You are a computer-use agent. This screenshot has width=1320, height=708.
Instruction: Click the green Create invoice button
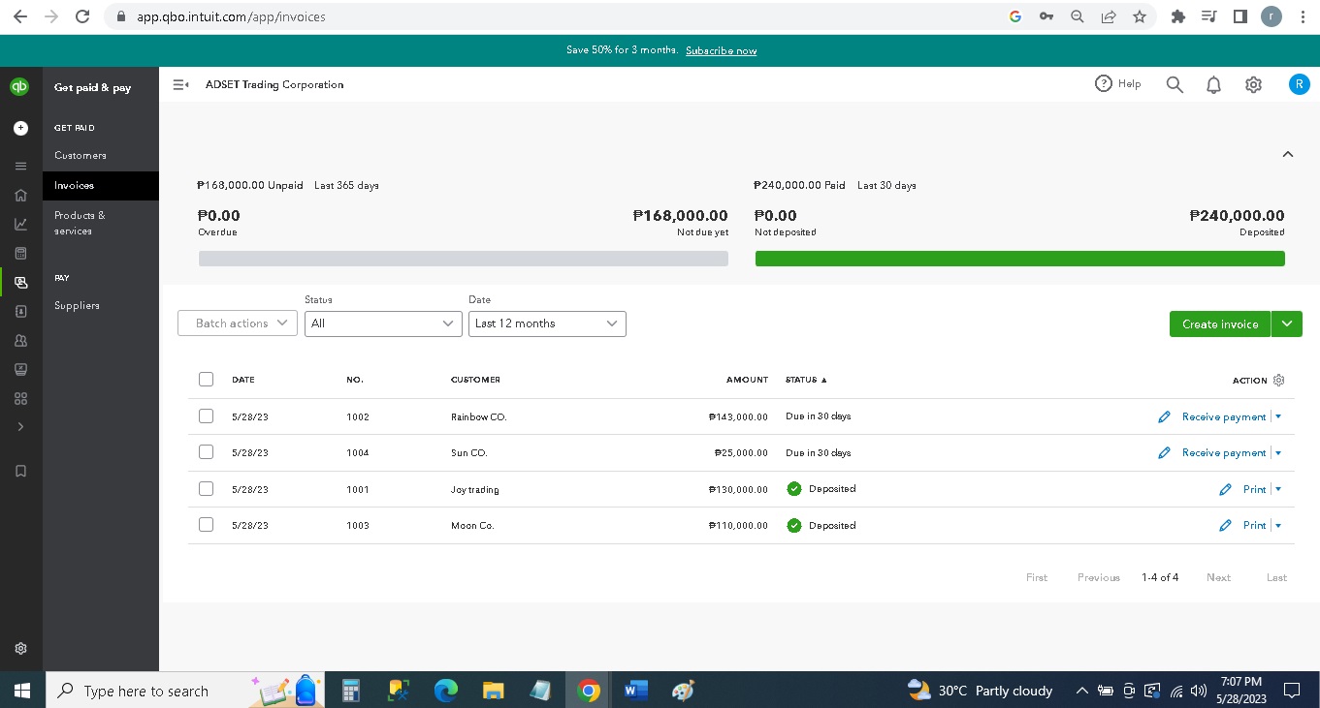tap(1220, 323)
